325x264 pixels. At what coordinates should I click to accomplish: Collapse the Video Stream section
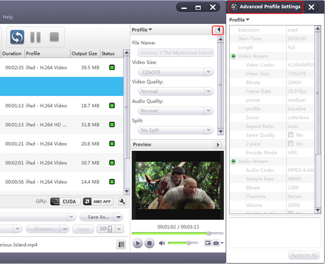pos(233,56)
